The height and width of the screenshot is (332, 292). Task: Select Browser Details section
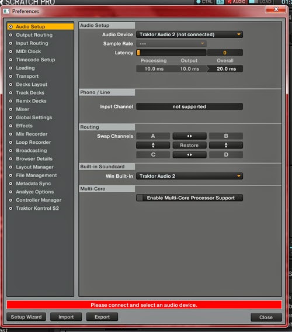tap(34, 159)
